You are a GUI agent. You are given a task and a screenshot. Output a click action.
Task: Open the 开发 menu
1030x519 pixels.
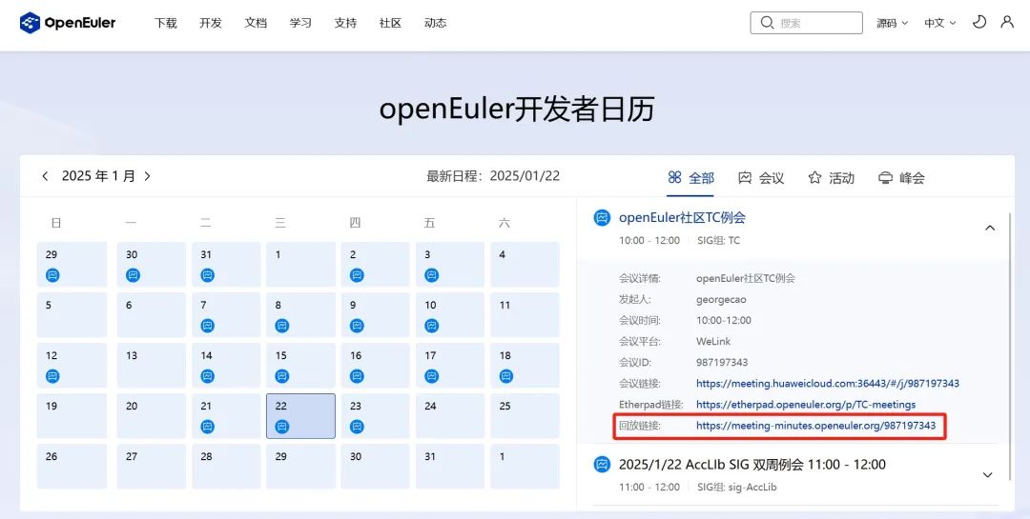coord(211,23)
